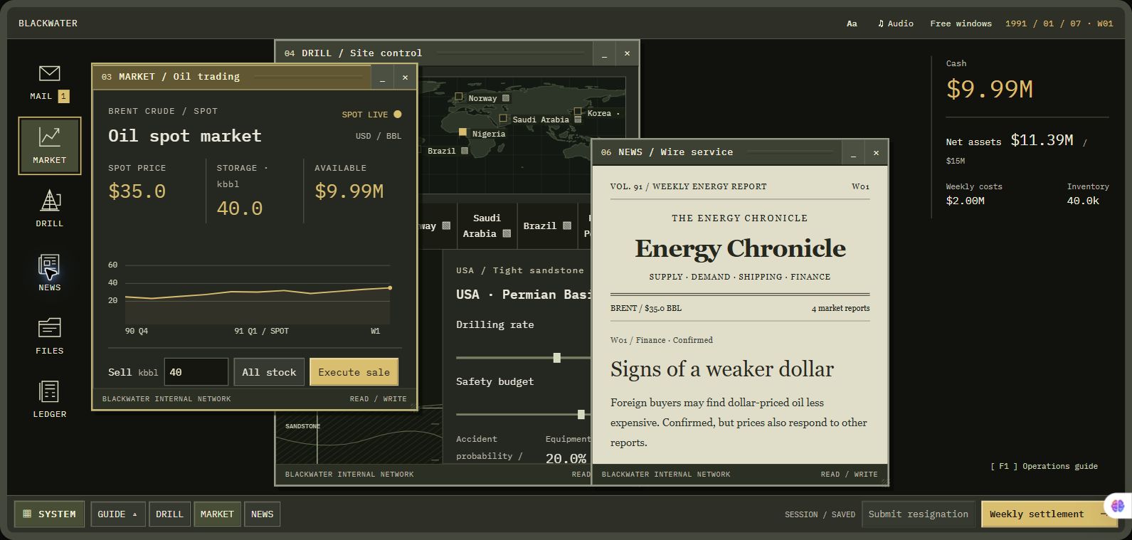Image resolution: width=1132 pixels, height=540 pixels.
Task: Click the '4 market reports' text
Action: point(840,308)
